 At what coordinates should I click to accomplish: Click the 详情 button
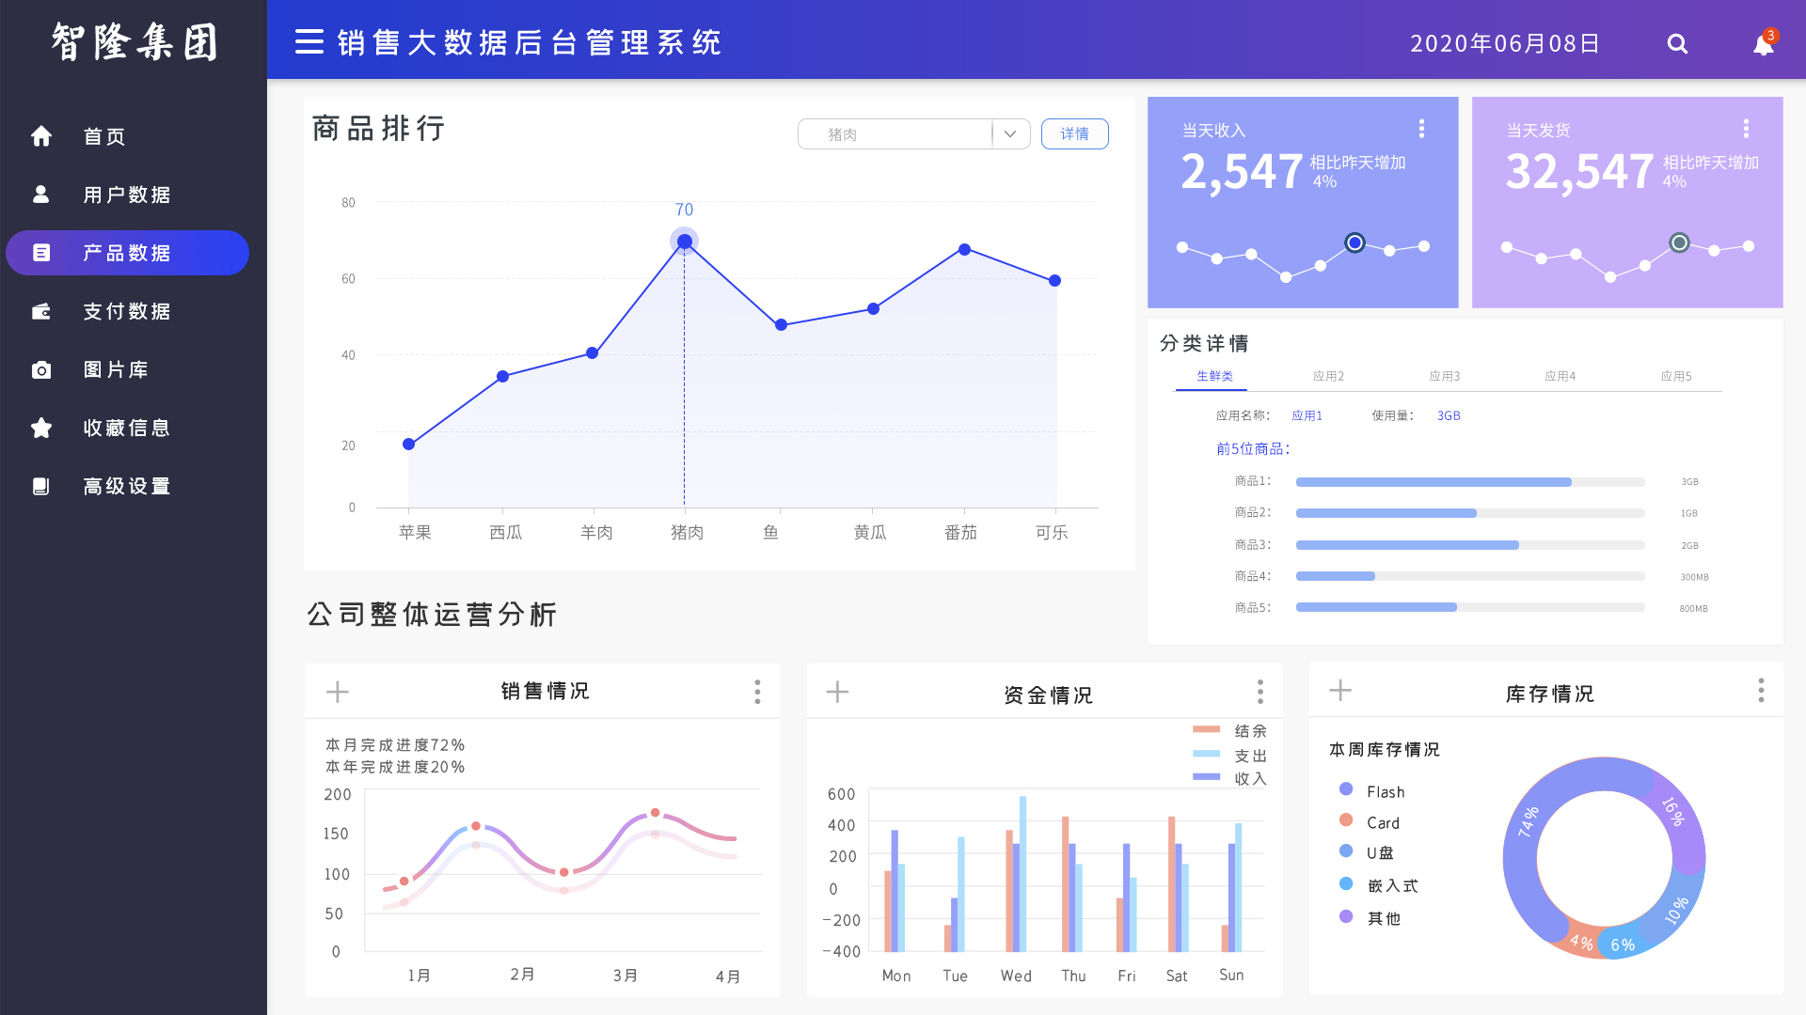tap(1074, 134)
